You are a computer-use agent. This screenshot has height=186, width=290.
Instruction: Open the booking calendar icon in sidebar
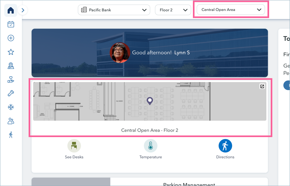[11, 24]
